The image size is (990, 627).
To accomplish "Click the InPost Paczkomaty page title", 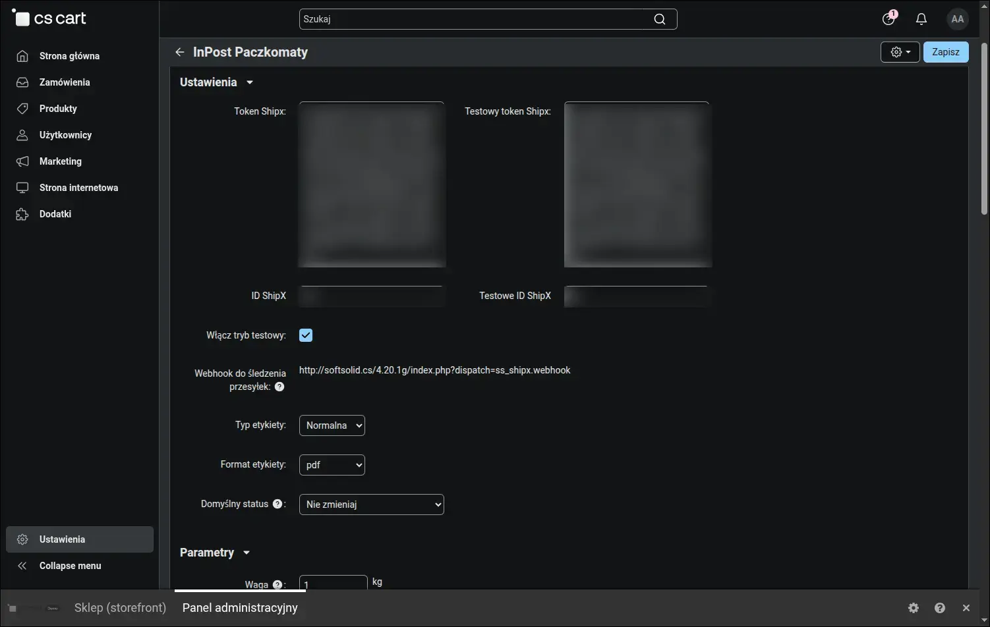I will tap(250, 52).
